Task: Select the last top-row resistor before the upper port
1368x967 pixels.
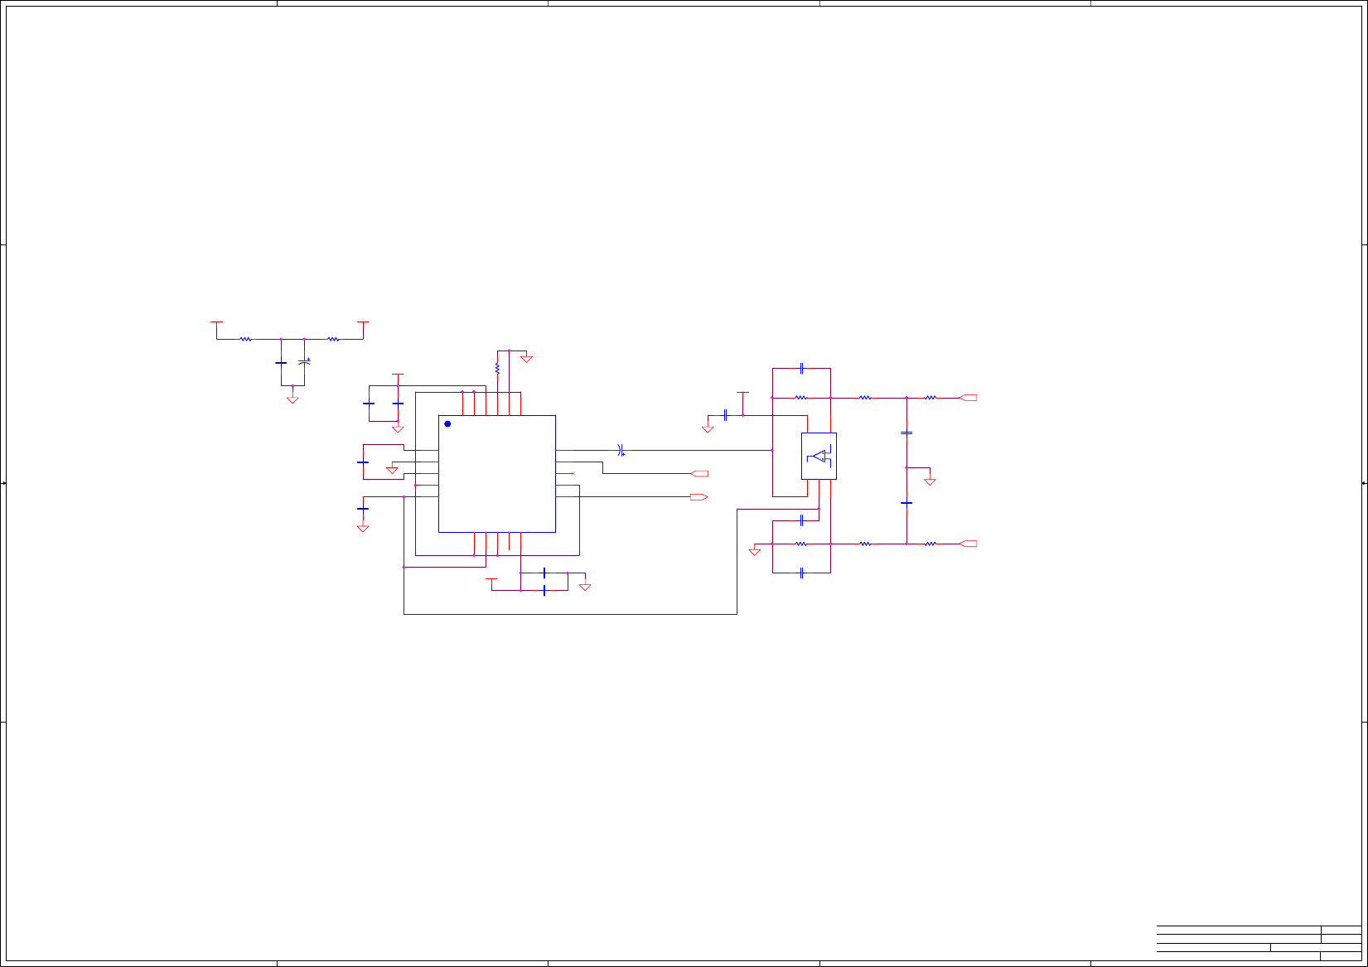Action: point(931,398)
